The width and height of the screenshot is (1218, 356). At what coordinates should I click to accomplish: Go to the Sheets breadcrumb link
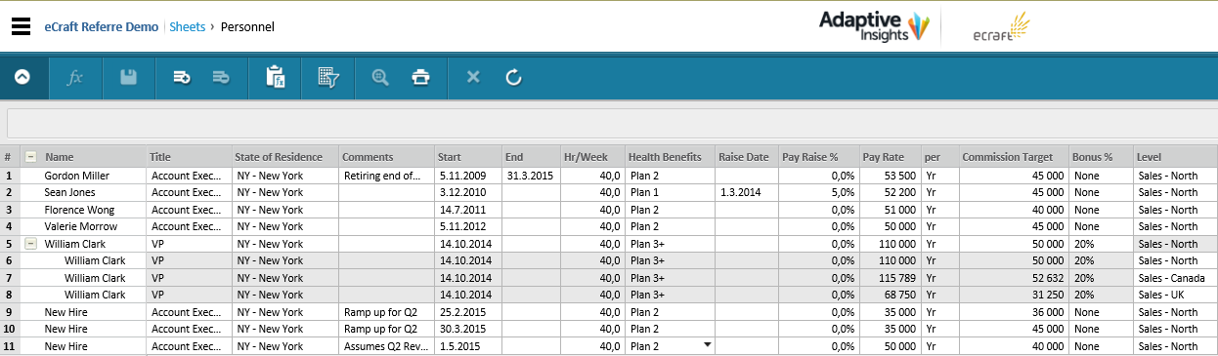coord(188,26)
